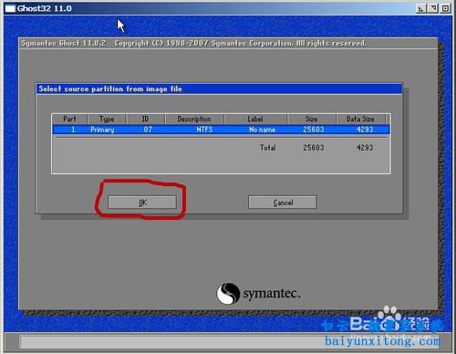Screen dimensions: 456x354
Task: Minimize the Ghost32 window
Action: [421, 8]
